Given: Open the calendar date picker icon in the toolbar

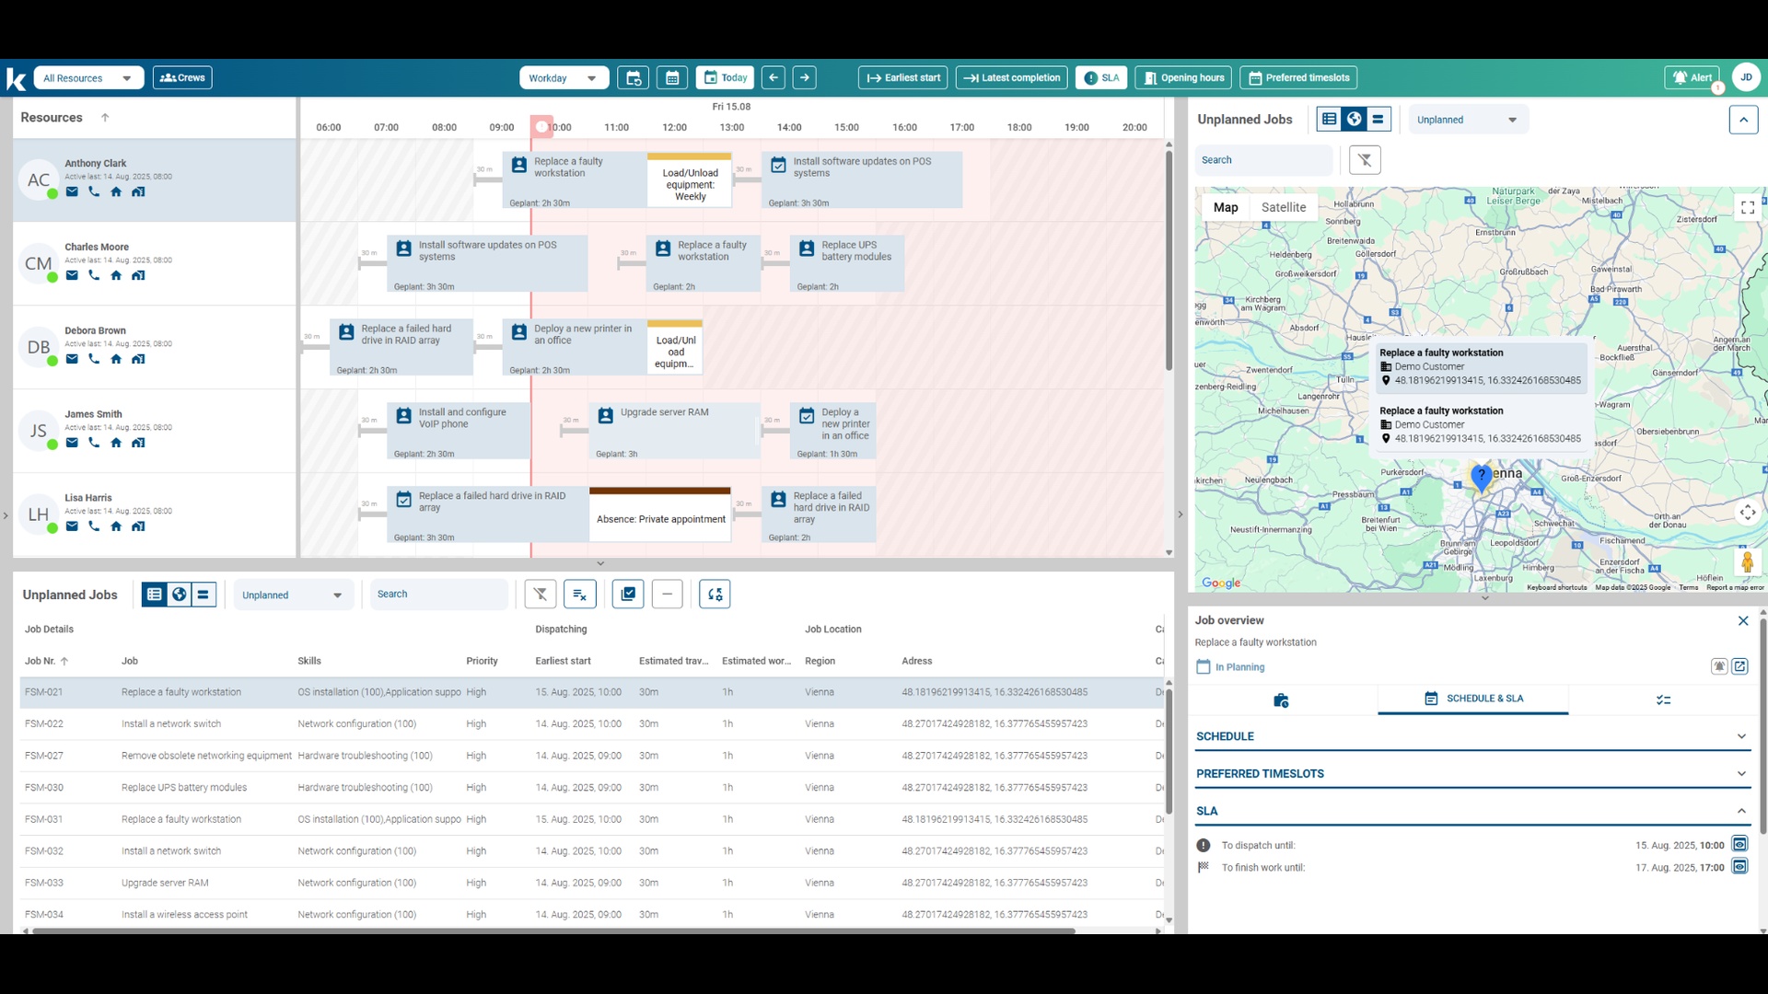Looking at the screenshot, I should 672,78.
